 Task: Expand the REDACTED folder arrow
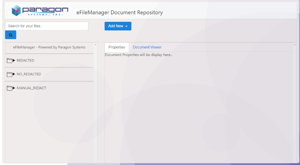[x=14, y=60]
